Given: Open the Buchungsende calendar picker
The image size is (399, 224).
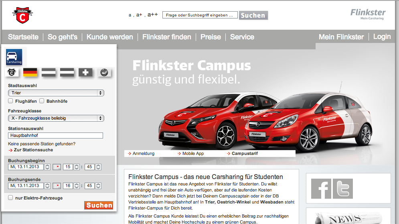Looking at the screenshot, I should click(57, 186).
